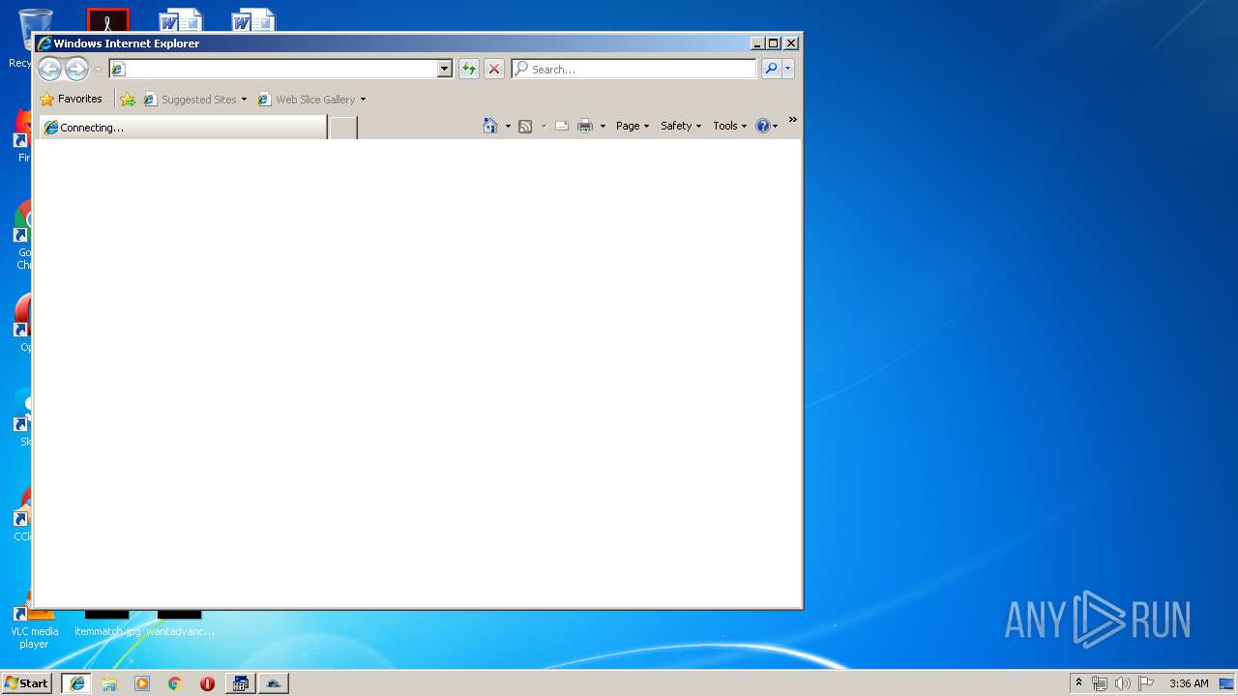Expand the Suggested Sites dropdown arrow
Screen dimensions: 1238x696
point(244,99)
